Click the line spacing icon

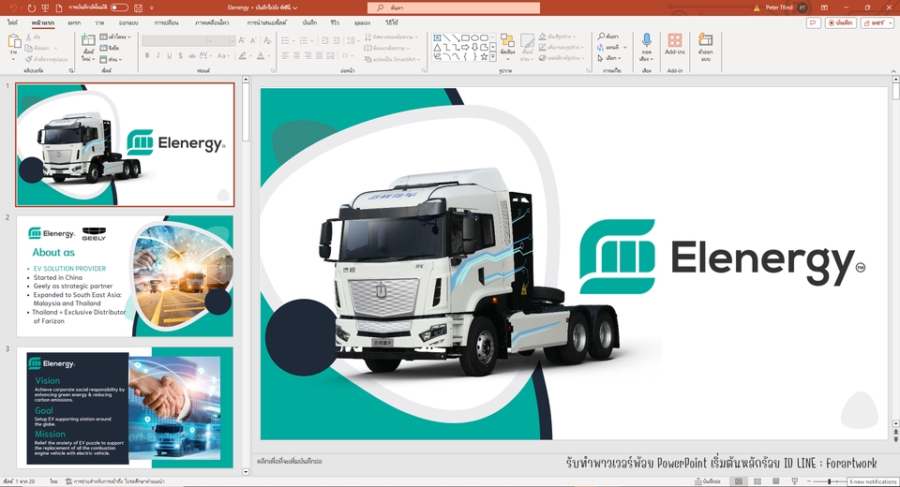tap(352, 40)
